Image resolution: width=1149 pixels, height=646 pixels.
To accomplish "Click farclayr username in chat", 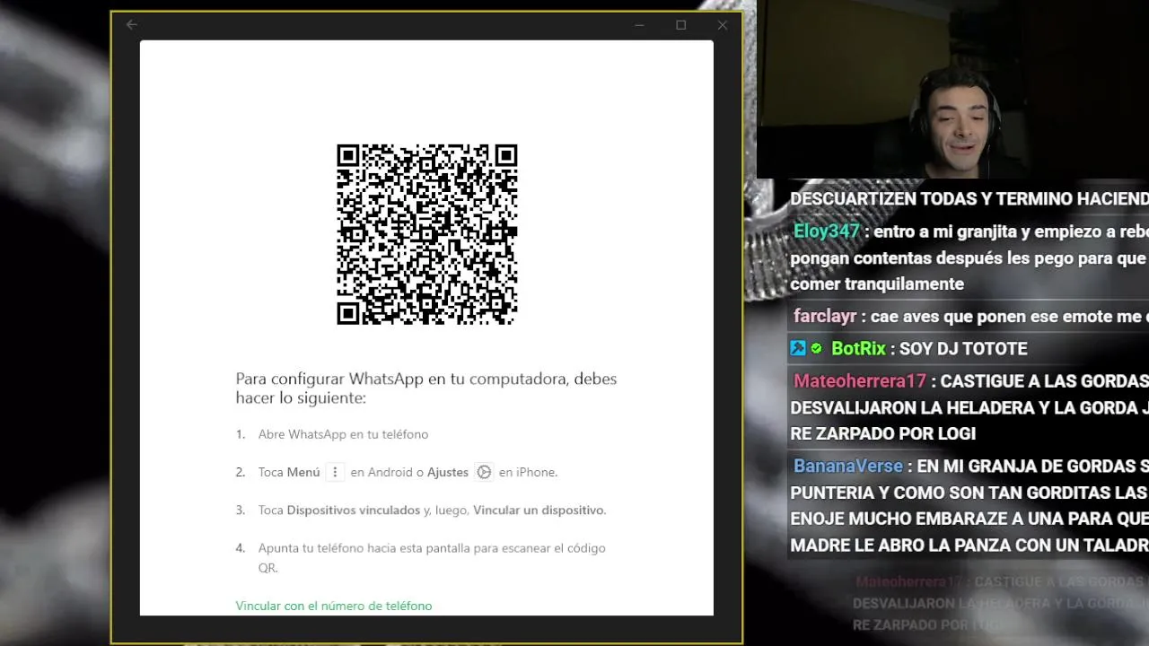I will 825,317.
